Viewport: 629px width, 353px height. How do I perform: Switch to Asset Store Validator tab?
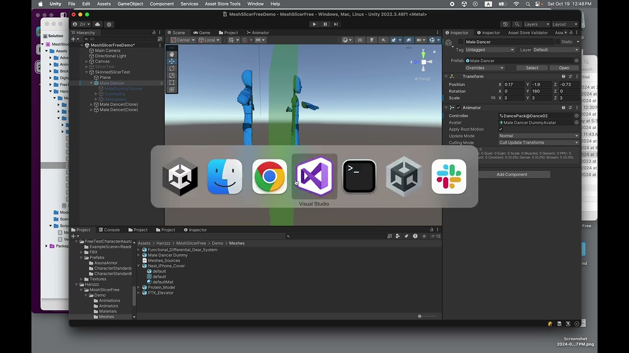click(x=528, y=33)
